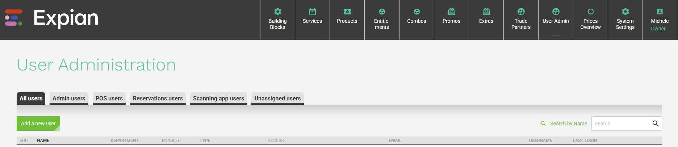The image size is (678, 147).
Task: Click the magnifier in the search box
Action: 655,124
